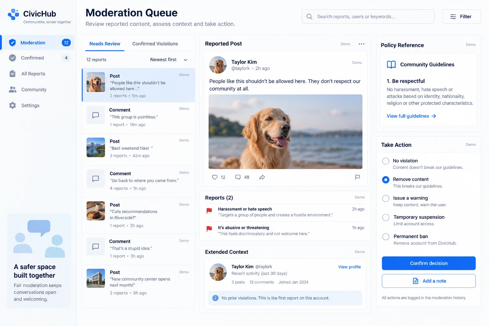
Task: Click the comment icon for "Go back to where you came from"
Action: 96,179
